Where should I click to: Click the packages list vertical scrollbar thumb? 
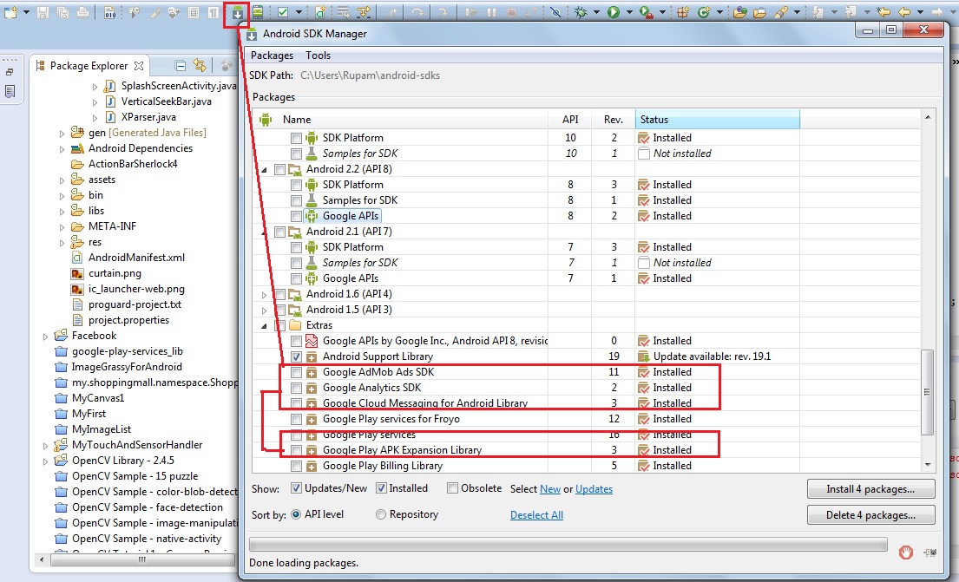[927, 393]
